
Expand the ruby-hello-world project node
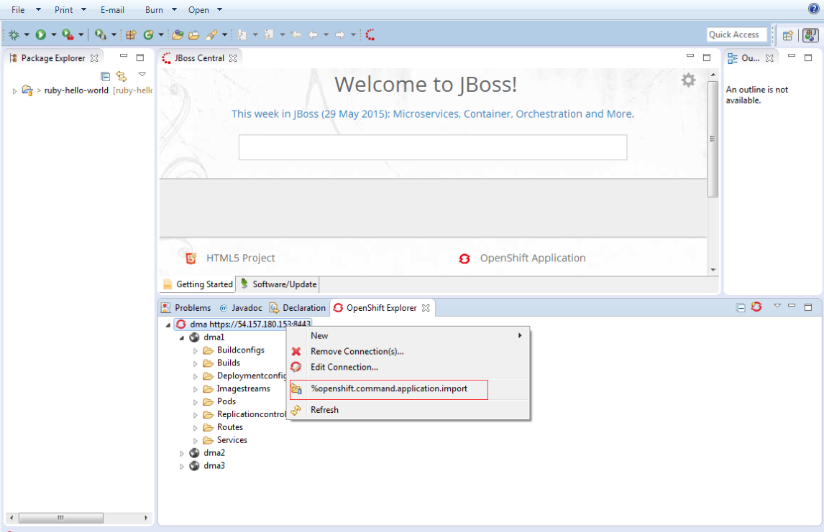pos(14,90)
